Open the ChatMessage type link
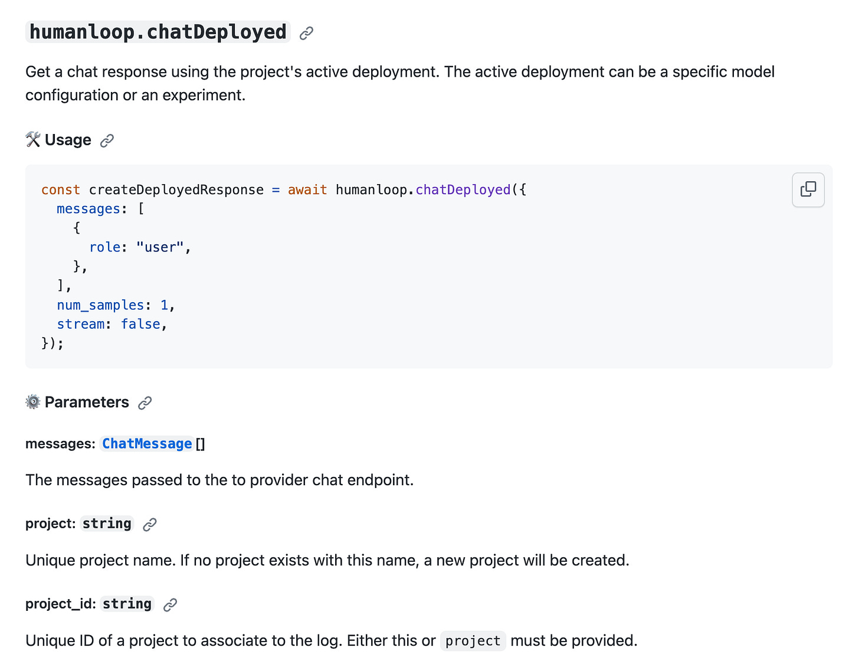This screenshot has height=664, width=859. (x=147, y=444)
